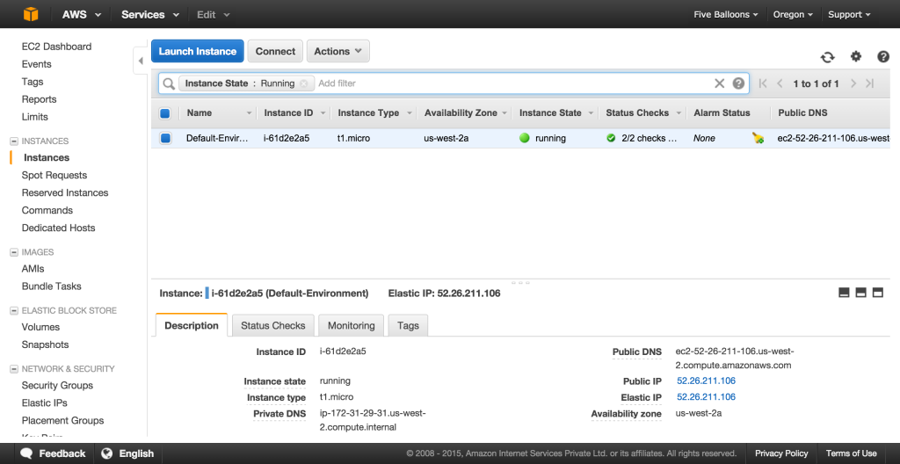Viewport: 900px width, 464px height.
Task: Refresh the instances list
Action: 827,57
